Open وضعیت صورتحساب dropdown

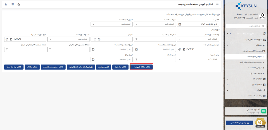point(198,39)
